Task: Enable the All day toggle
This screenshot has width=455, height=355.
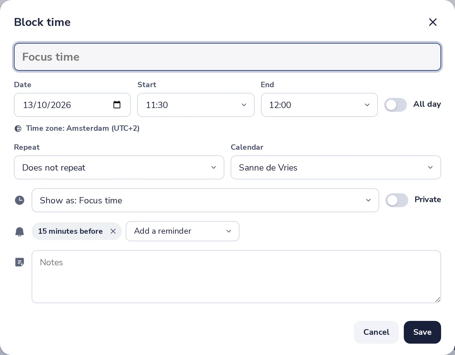Action: click(x=396, y=105)
